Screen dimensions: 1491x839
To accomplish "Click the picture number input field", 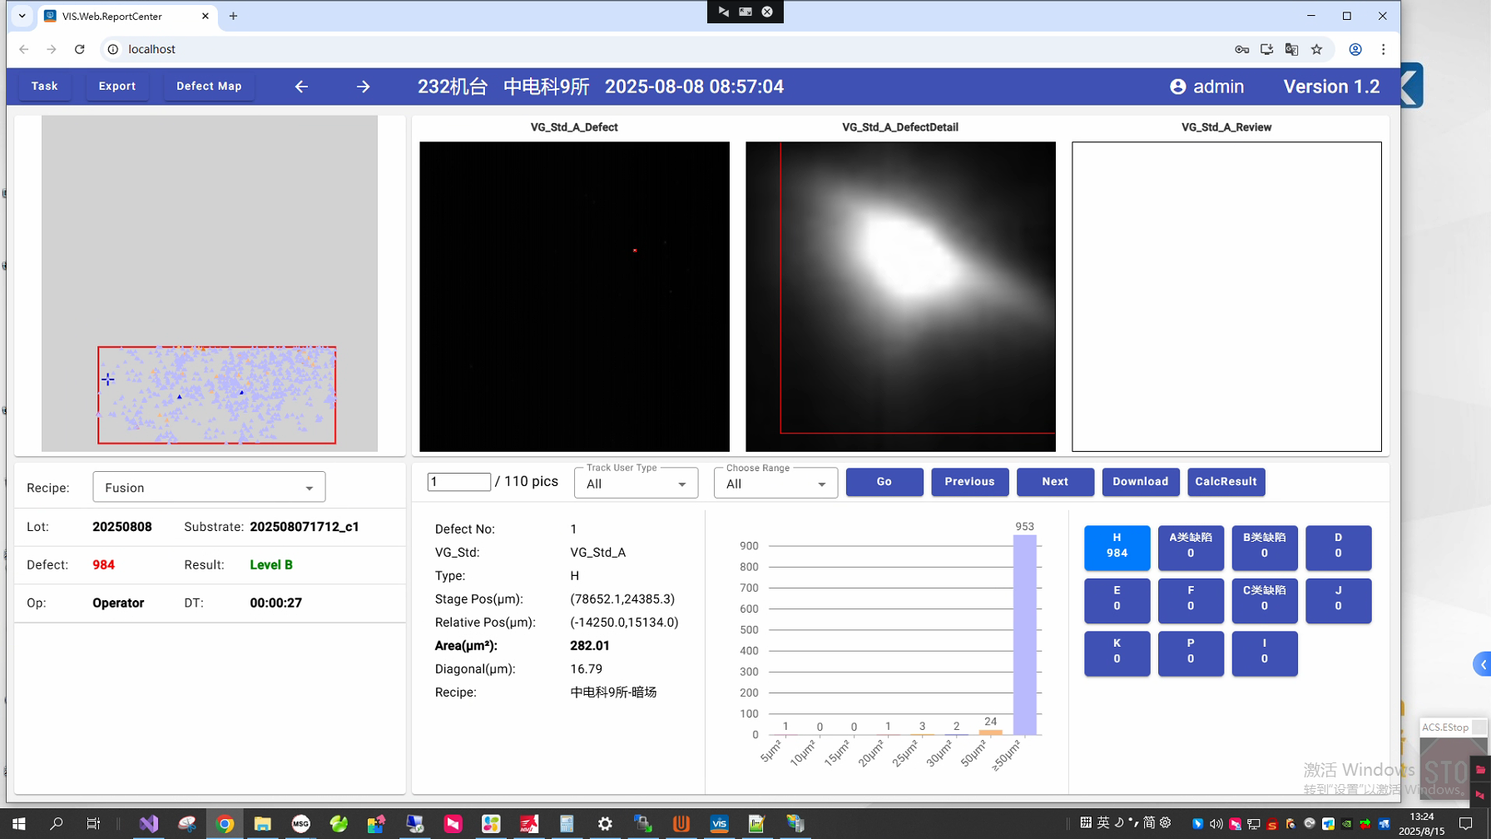I will (458, 482).
